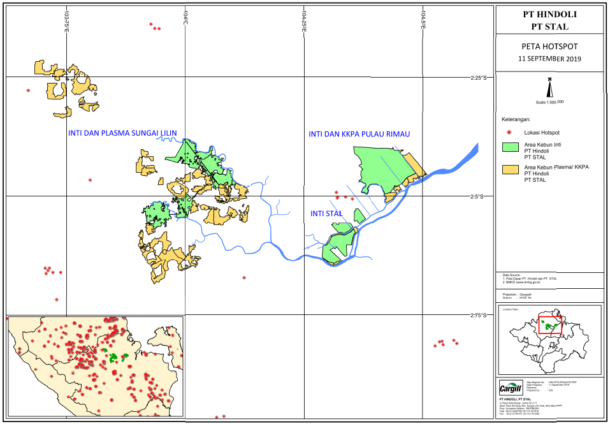Click the 2:5°S latitude label
This screenshot has height=424, width=610.
pyautogui.click(x=477, y=196)
